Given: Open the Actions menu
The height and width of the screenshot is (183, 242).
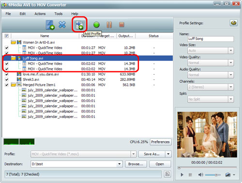Looking at the screenshot, I should coord(40,14).
